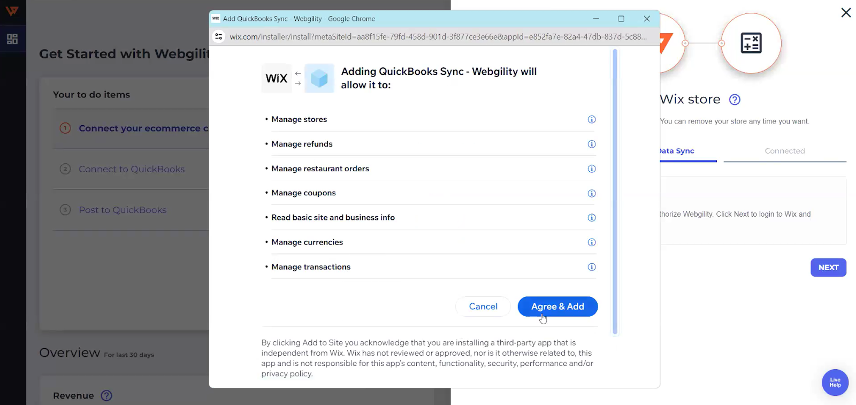
Task: Switch to the Data Sync tab
Action: coord(677,151)
